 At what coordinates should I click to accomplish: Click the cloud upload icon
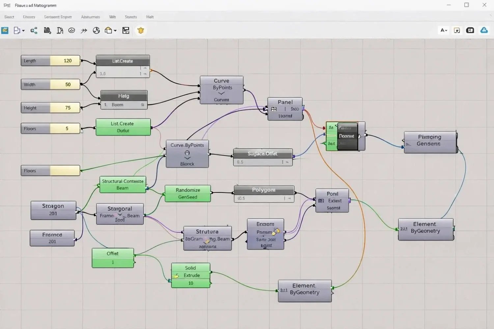tap(484, 30)
